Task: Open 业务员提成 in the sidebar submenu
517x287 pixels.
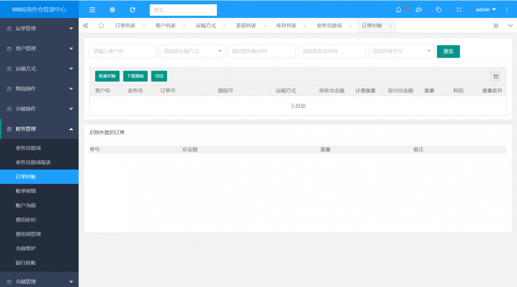Action: (x=39, y=148)
